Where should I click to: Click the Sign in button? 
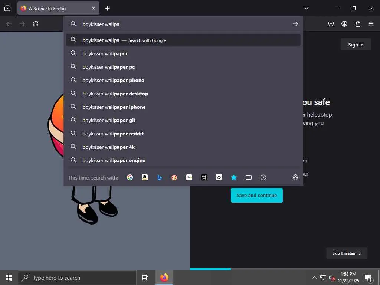coord(356,45)
